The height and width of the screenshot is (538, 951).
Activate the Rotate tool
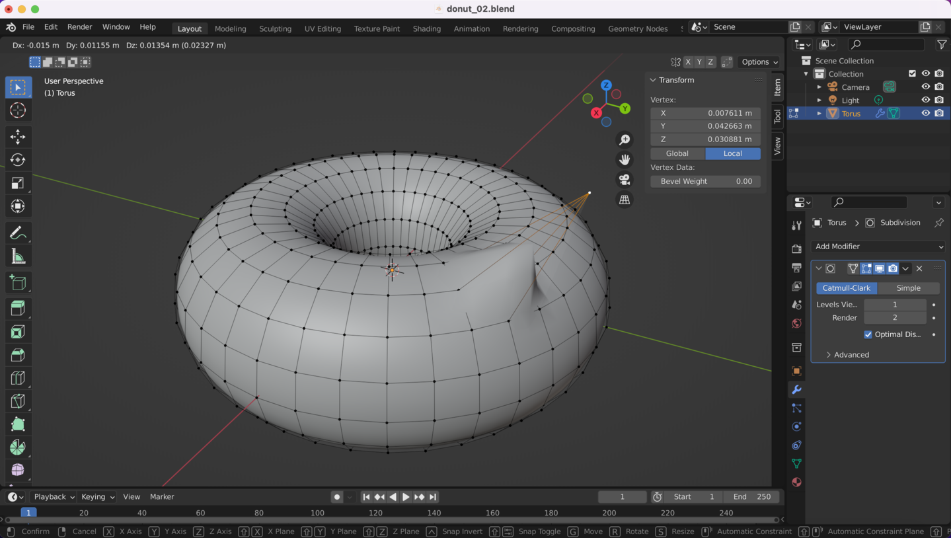point(18,159)
